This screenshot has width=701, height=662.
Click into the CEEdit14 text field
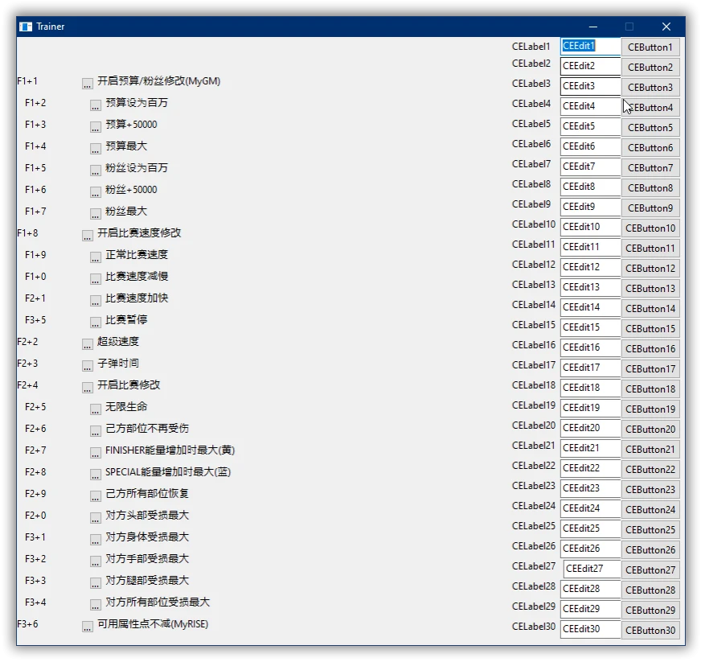tap(591, 308)
